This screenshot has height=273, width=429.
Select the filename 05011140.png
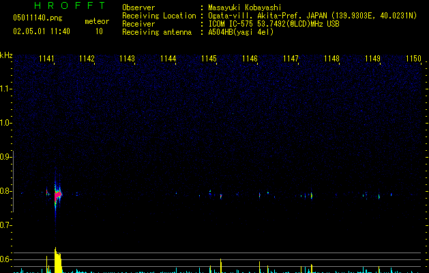[38, 18]
